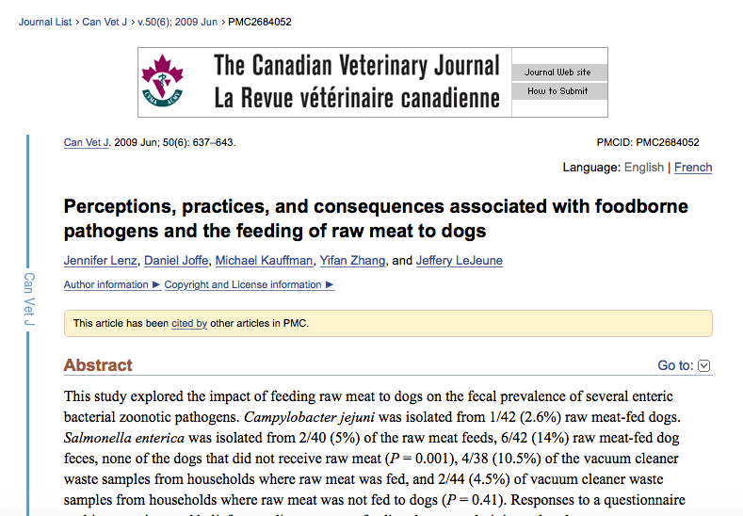This screenshot has width=743, height=516.
Task: Click Can Vet J citation link
Action: click(x=87, y=143)
